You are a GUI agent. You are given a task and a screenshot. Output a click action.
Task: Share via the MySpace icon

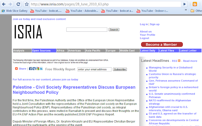point(34,68)
